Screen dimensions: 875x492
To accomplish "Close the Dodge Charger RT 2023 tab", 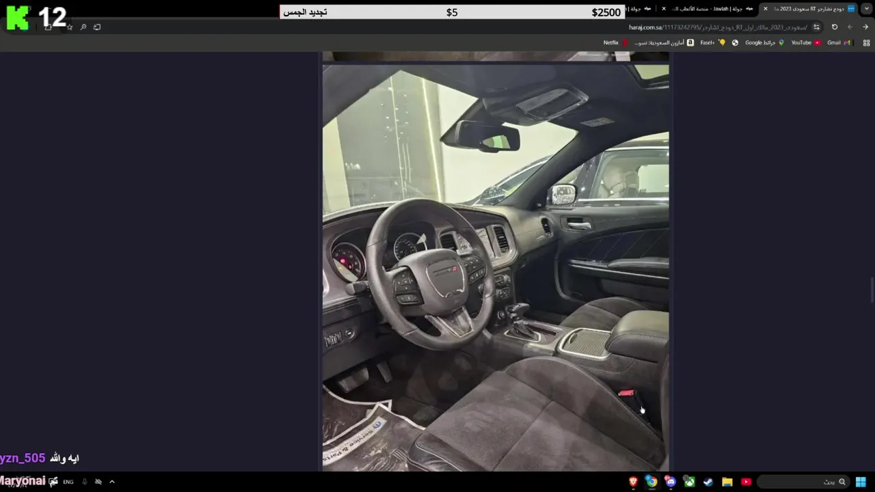I will point(766,9).
